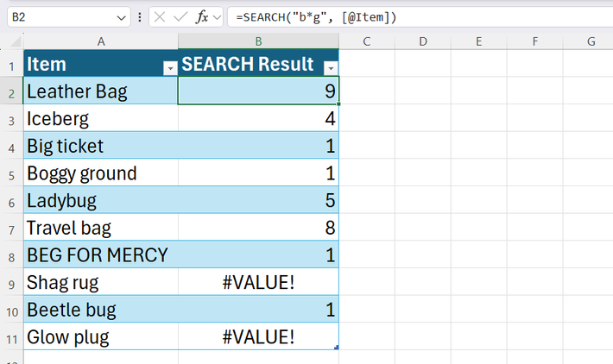Select row 9 header
This screenshot has height=364, width=613.
[x=12, y=282]
